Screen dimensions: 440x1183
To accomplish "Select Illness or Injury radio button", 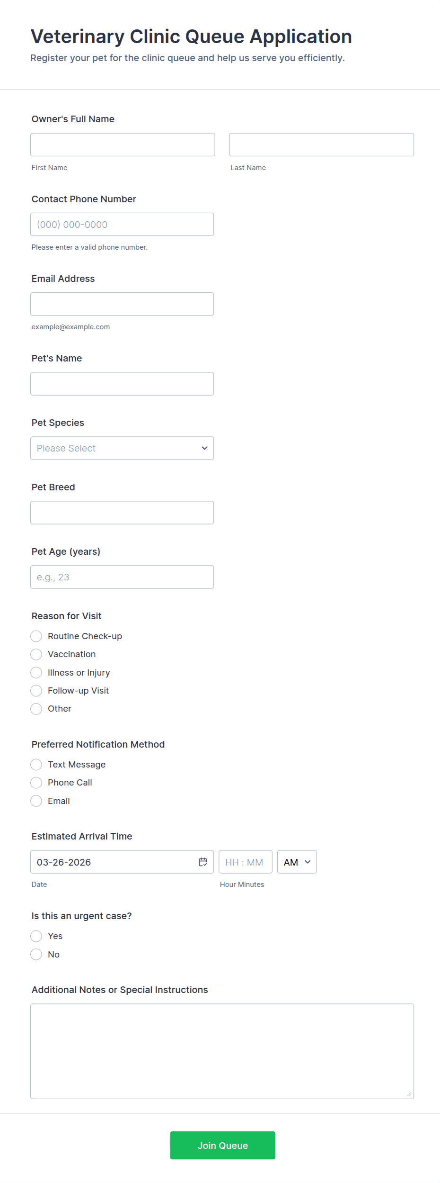I will pyautogui.click(x=36, y=672).
